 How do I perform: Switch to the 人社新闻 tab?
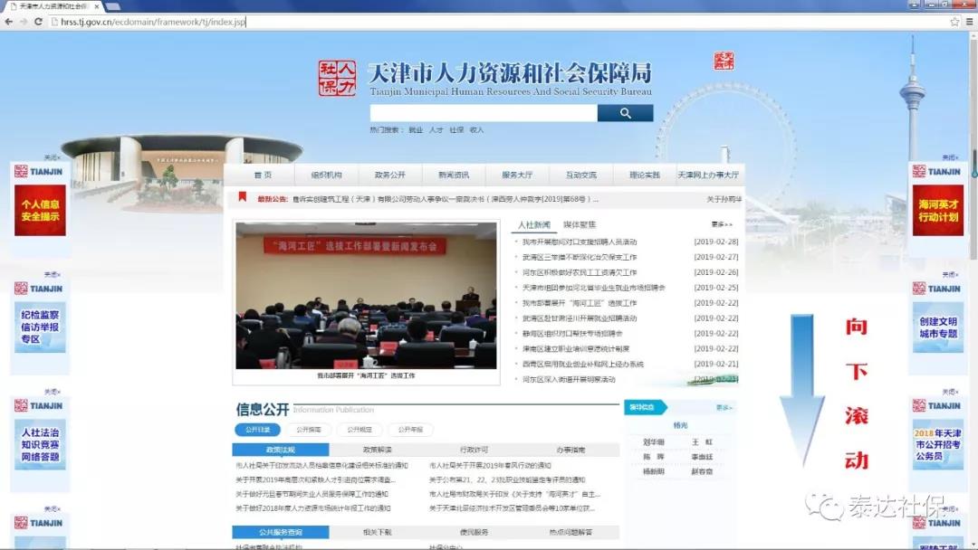click(x=534, y=225)
